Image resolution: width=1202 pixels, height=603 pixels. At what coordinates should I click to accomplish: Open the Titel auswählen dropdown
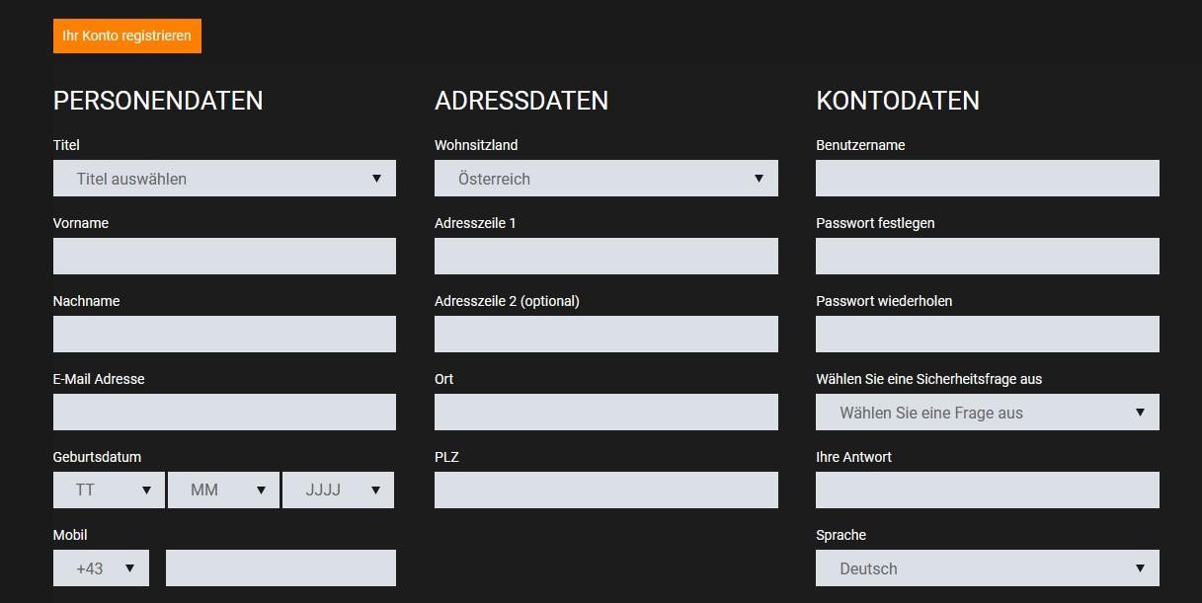[224, 179]
